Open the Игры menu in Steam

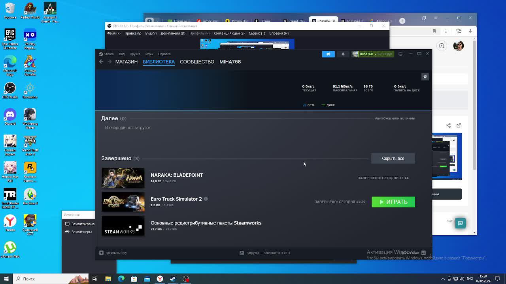149,54
